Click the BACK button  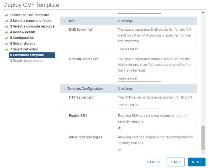pyautogui.click(x=176, y=162)
